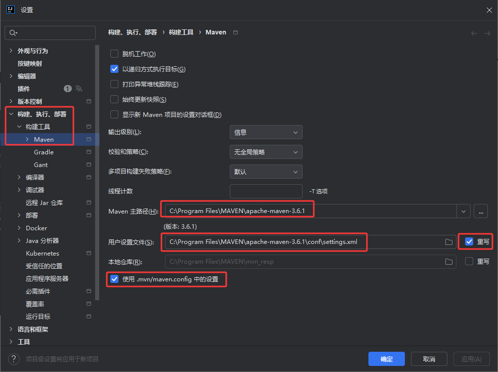Select Kubernetes in the settings tree
Screen dimensions: 498x372
43,253
